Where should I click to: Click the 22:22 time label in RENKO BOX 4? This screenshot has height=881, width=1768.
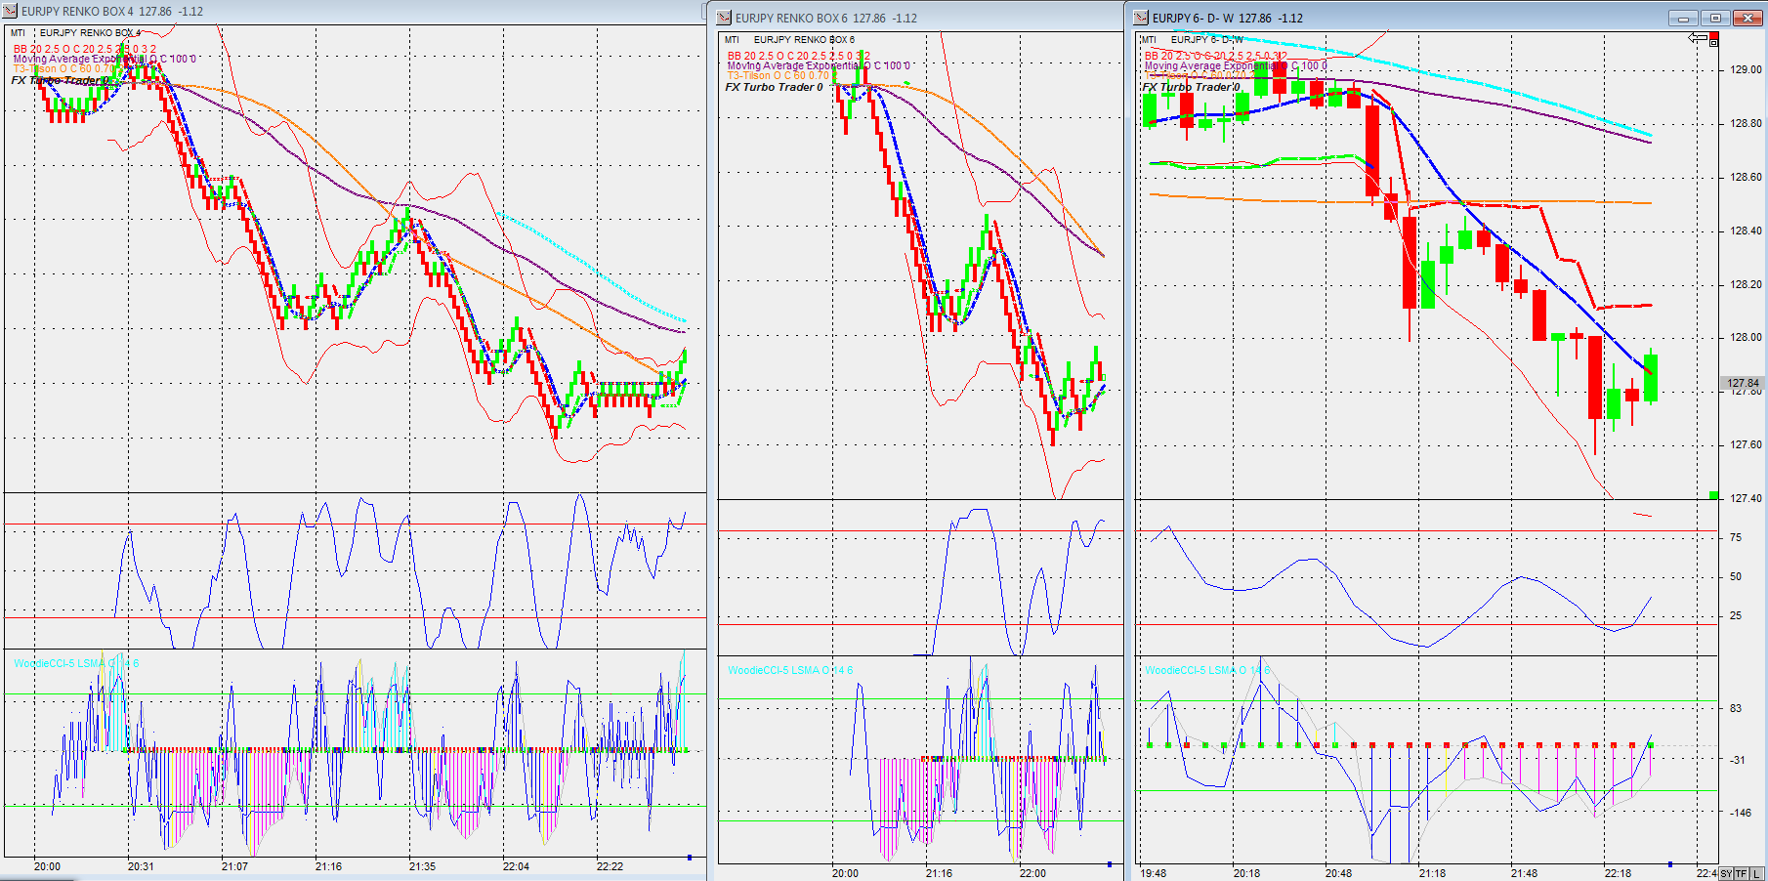pyautogui.click(x=610, y=866)
